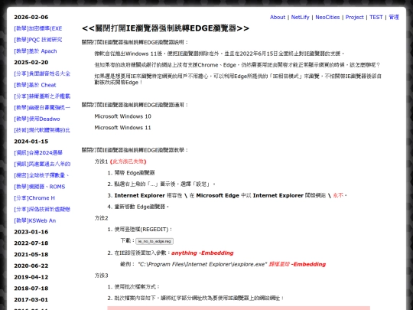The width and height of the screenshot is (413, 310).
Task: Open the first [分享] article under 2025-02-20
Action: 42,73
